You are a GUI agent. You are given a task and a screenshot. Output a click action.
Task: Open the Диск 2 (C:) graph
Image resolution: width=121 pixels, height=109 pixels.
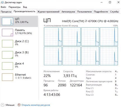pyautogui.click(x=8, y=43)
